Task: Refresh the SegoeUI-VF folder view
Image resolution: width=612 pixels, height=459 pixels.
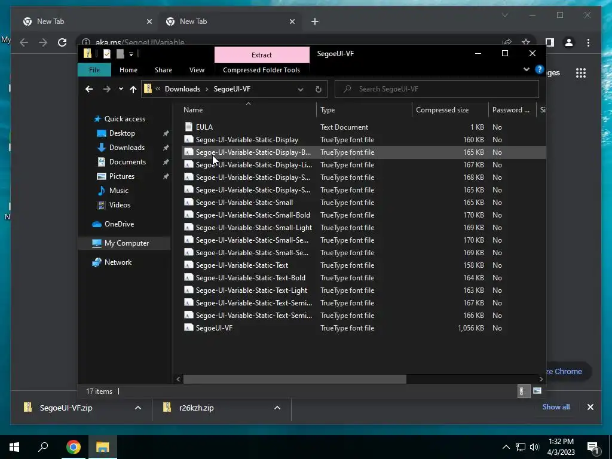Action: (318, 90)
